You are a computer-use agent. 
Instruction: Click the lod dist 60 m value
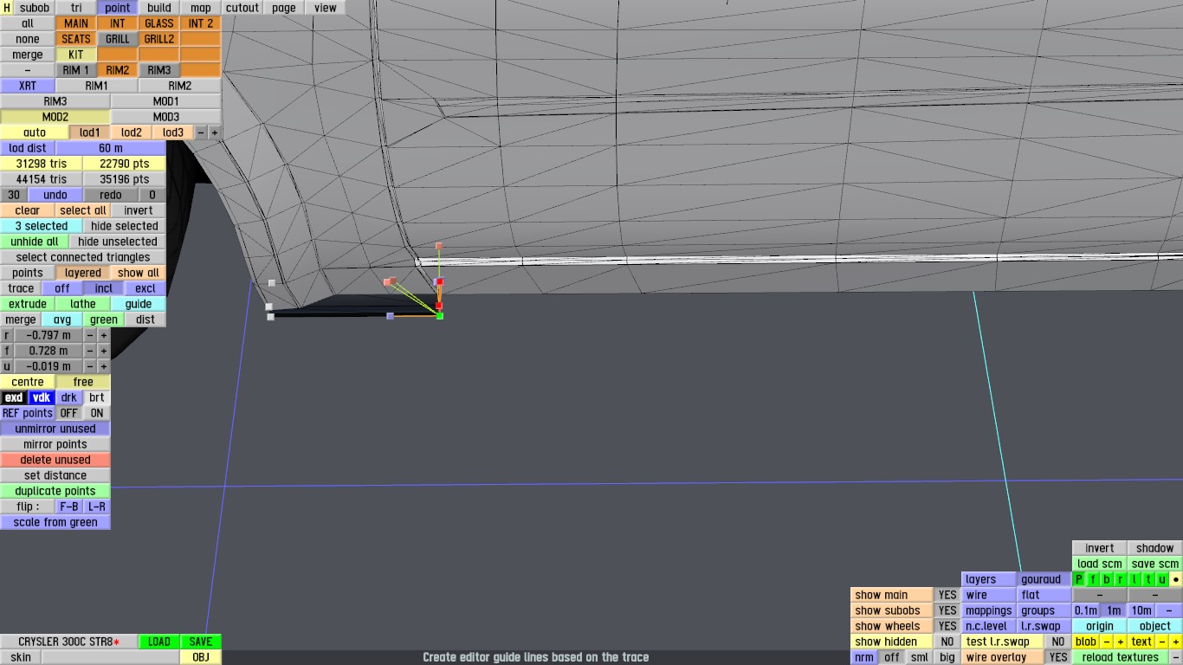tap(111, 148)
